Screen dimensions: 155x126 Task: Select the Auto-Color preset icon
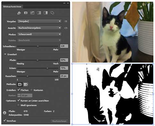click(x=19, y=13)
